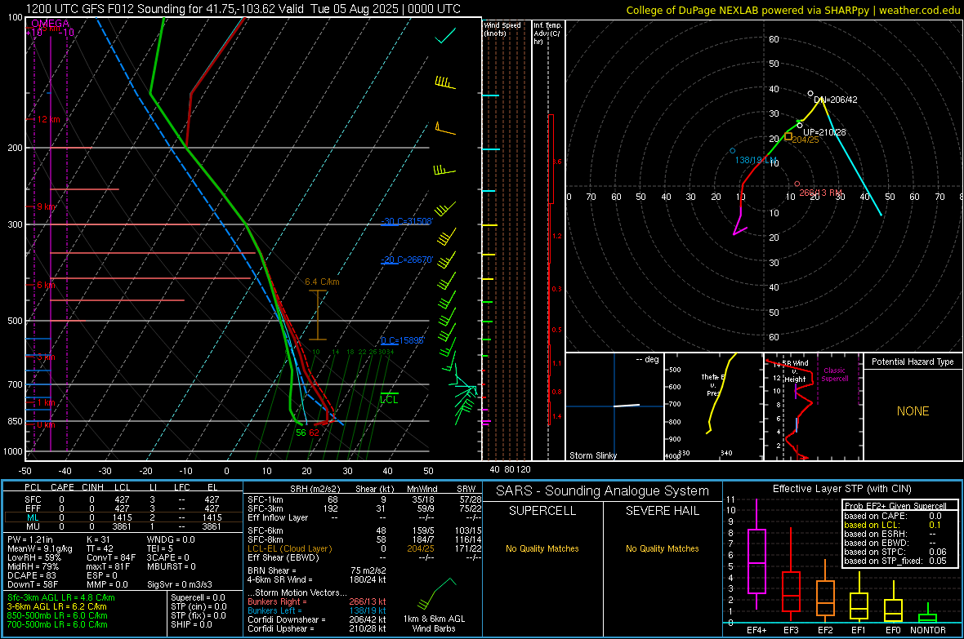Click the DN=206/42 hodograph label

(836, 100)
